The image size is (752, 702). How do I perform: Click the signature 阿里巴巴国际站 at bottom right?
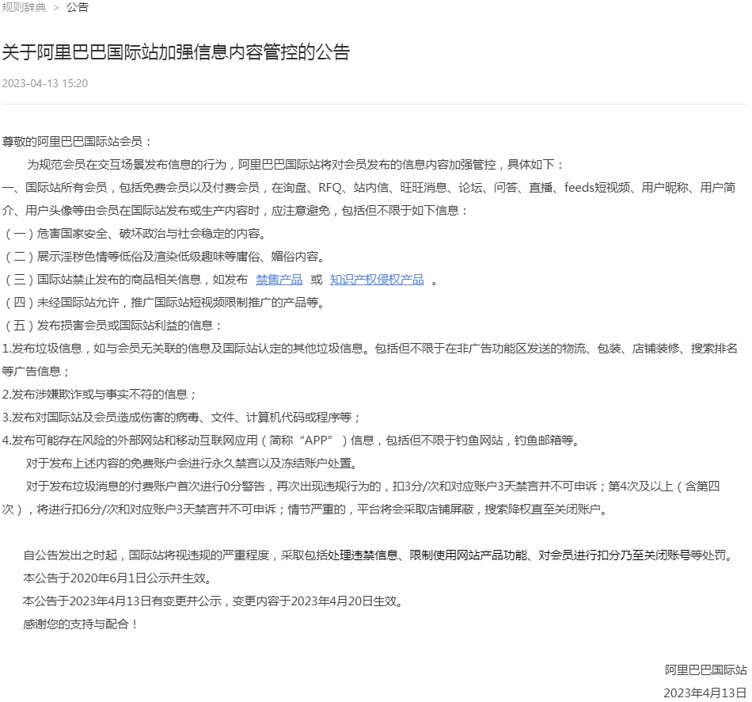click(706, 670)
